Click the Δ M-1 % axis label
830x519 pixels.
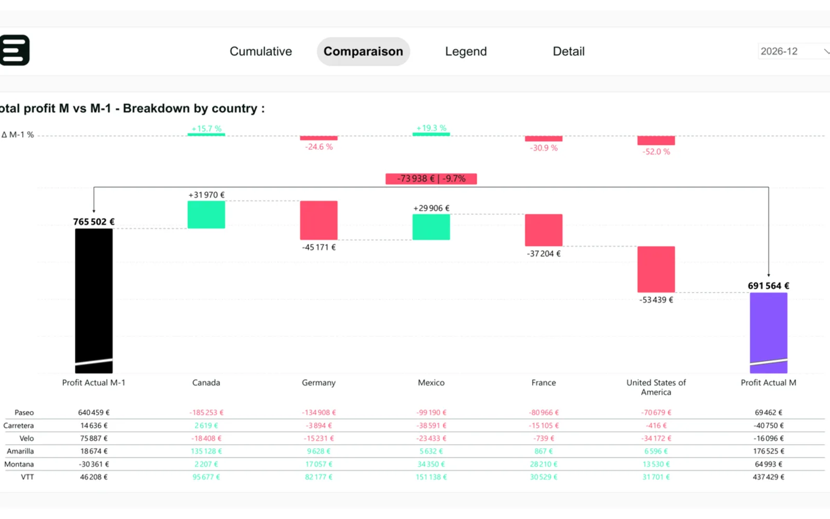coord(18,135)
